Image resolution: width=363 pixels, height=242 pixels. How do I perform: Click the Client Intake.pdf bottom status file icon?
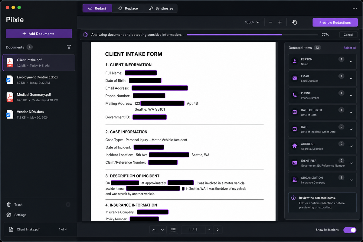tap(11, 230)
